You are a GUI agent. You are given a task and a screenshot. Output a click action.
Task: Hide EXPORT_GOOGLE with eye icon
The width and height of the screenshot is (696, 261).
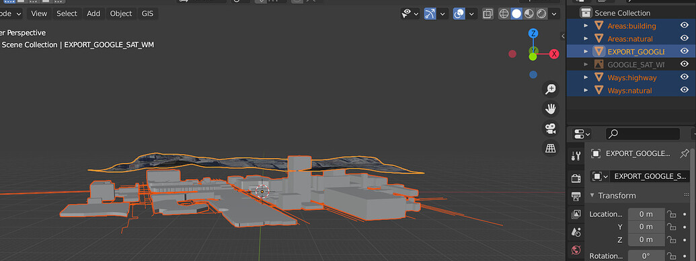pos(684,51)
